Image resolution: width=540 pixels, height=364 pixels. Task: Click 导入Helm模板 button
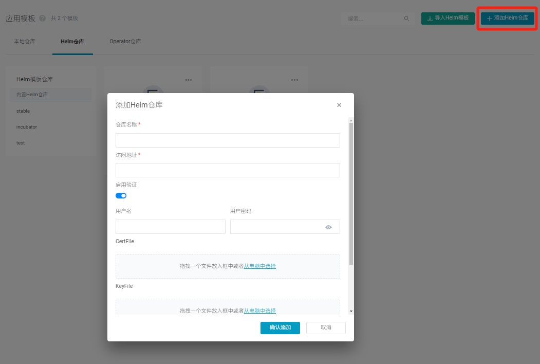pyautogui.click(x=448, y=18)
